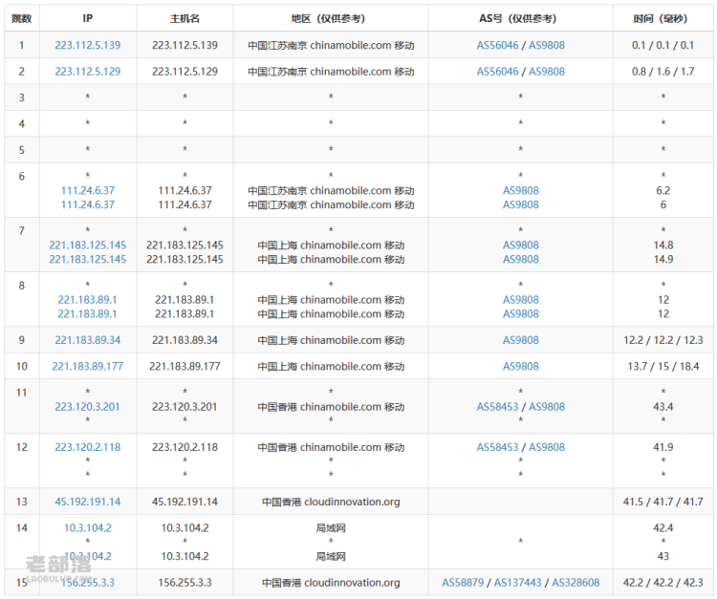Viewport: 717px width, 599px height.
Task: Select hostname 223.120.2.118 in 主机名 column
Action: click(x=185, y=447)
